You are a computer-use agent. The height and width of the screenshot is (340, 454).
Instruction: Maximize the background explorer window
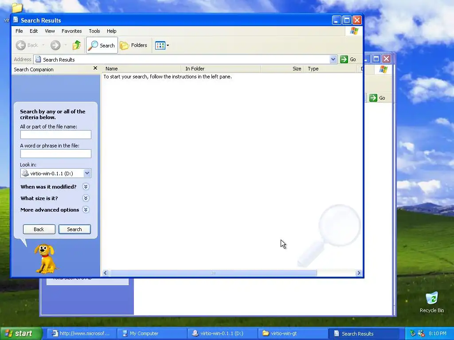point(376,59)
